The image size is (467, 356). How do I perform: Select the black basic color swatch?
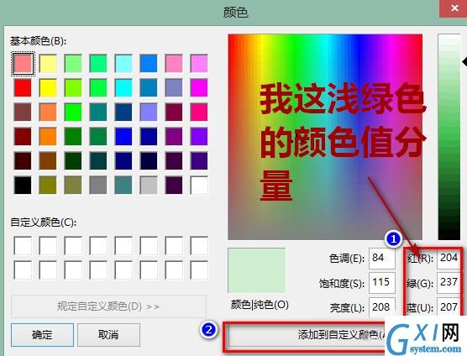tap(23, 186)
